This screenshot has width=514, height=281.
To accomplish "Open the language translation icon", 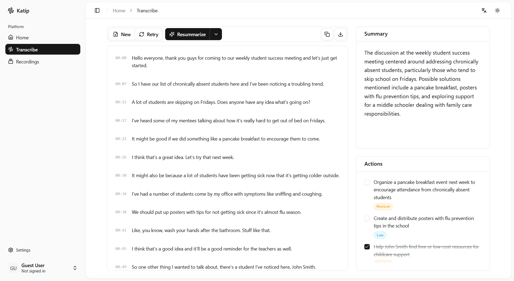I will coord(484,10).
